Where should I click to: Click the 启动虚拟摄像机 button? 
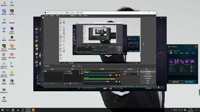click(148, 76)
